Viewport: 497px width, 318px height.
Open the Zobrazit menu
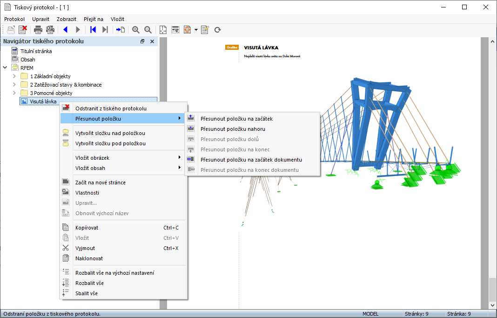click(x=67, y=19)
